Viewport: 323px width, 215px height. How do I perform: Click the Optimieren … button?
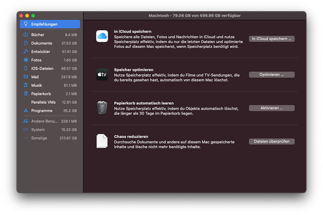click(271, 75)
